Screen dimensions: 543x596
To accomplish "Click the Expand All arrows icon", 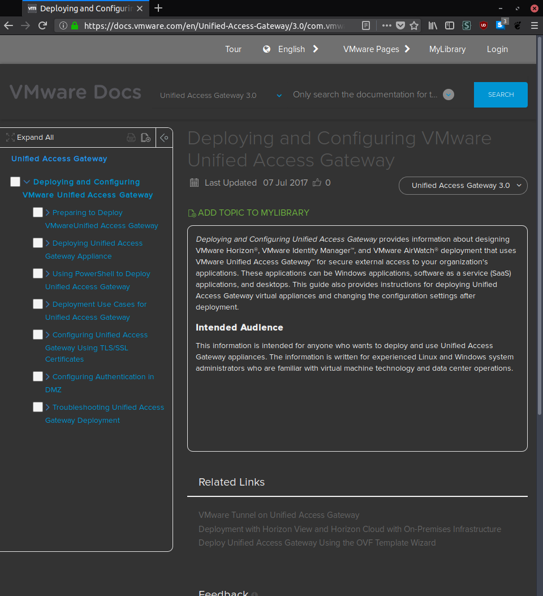I will click(x=10, y=137).
